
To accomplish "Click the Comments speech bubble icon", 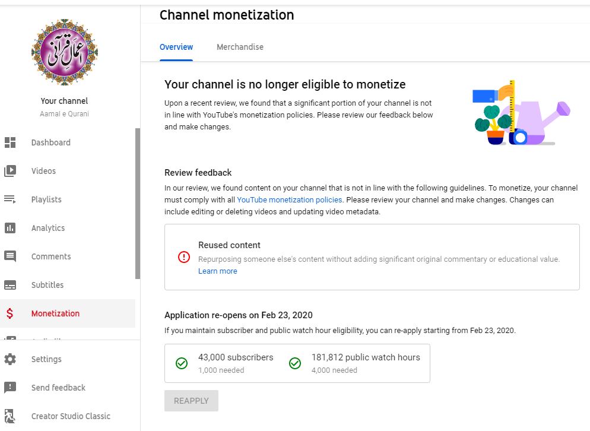I will [x=10, y=256].
